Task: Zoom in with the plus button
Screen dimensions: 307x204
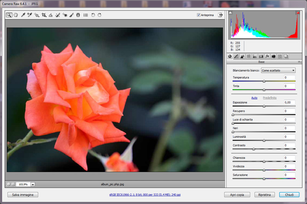Action: point(13,184)
